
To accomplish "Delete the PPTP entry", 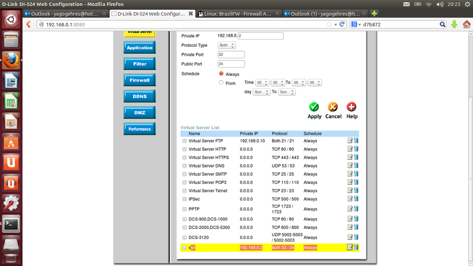I will 356,209.
